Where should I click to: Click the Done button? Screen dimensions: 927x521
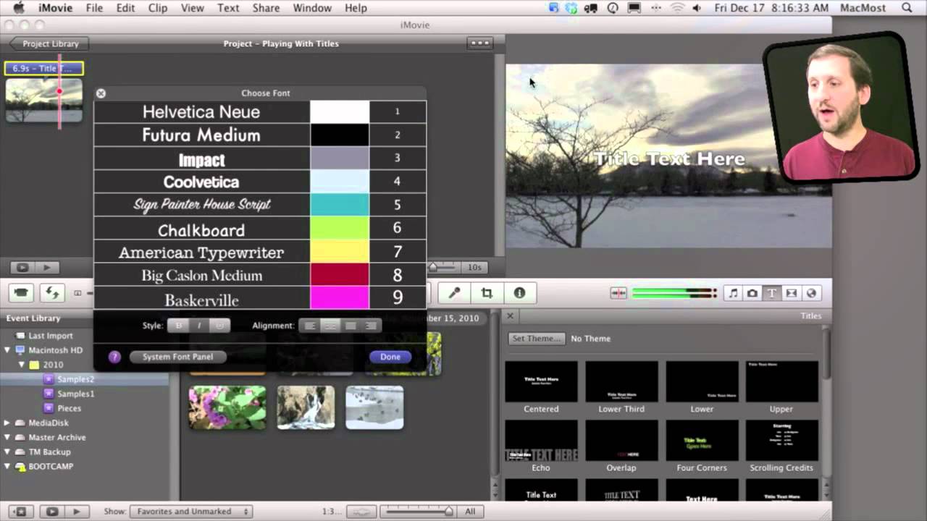390,357
